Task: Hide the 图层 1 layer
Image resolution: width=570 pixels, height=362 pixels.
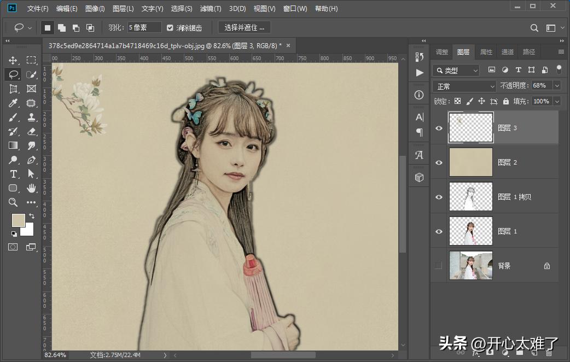Action: coord(438,231)
